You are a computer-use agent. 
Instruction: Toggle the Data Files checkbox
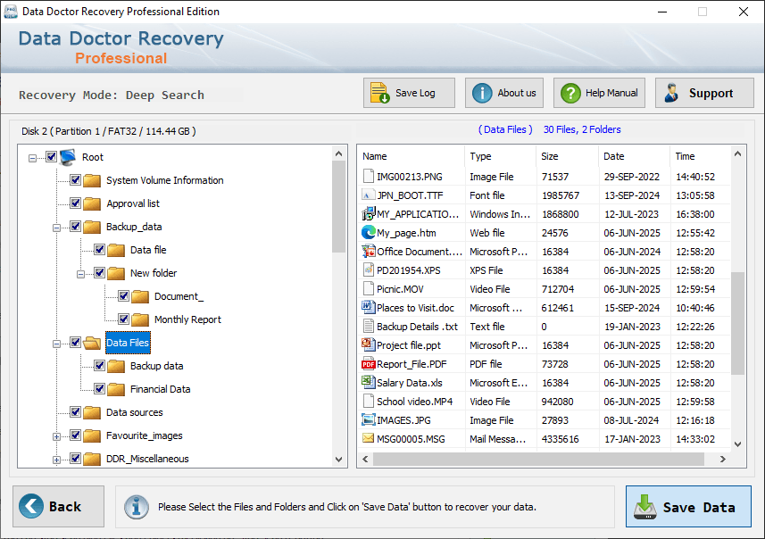click(x=75, y=343)
